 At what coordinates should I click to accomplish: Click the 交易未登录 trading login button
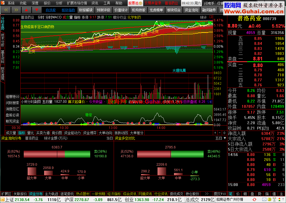pos(153,3)
